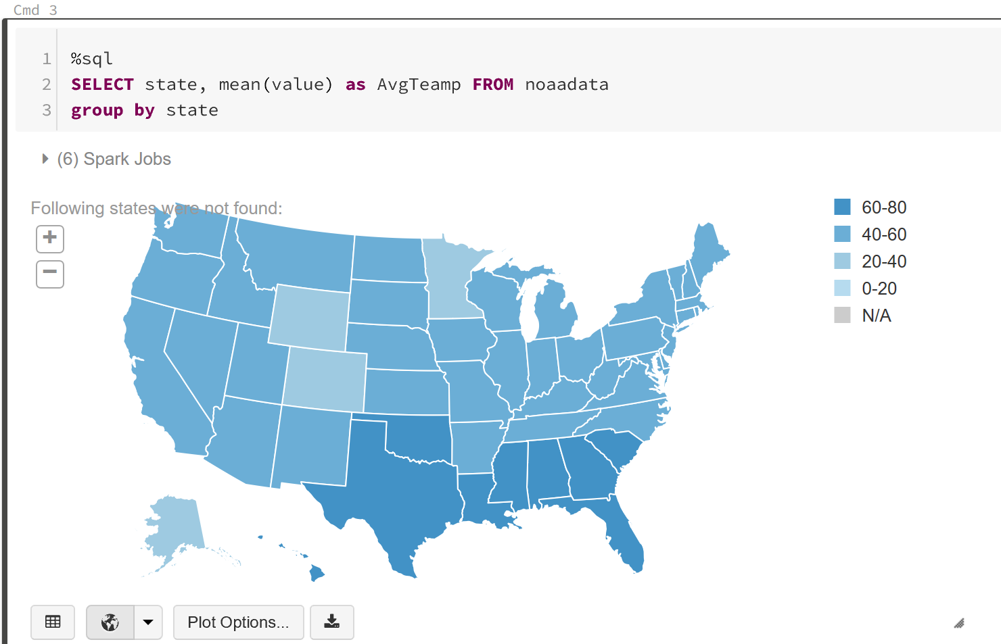
Task: Select the N/A legend swatch
Action: (x=842, y=315)
